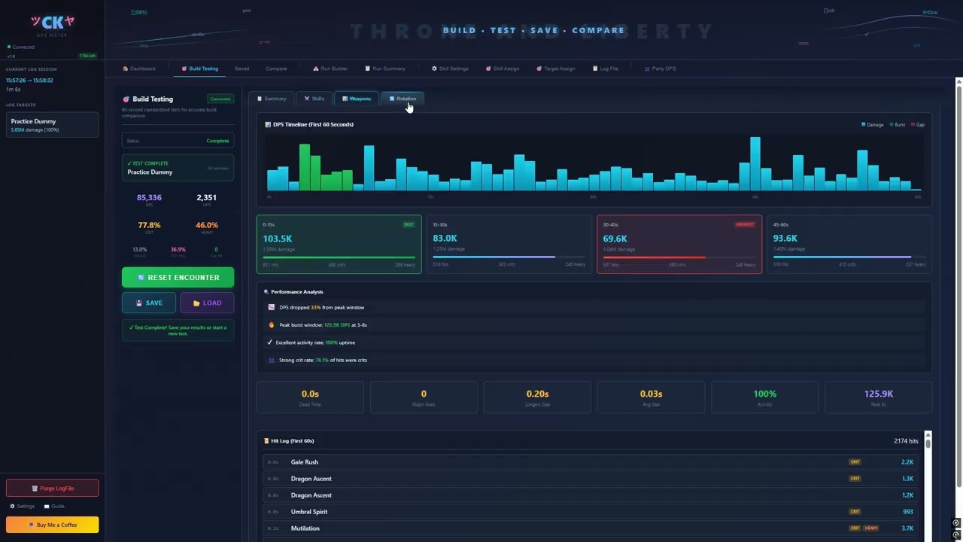Switch to the Saved tab
963x542 pixels.
242,69
